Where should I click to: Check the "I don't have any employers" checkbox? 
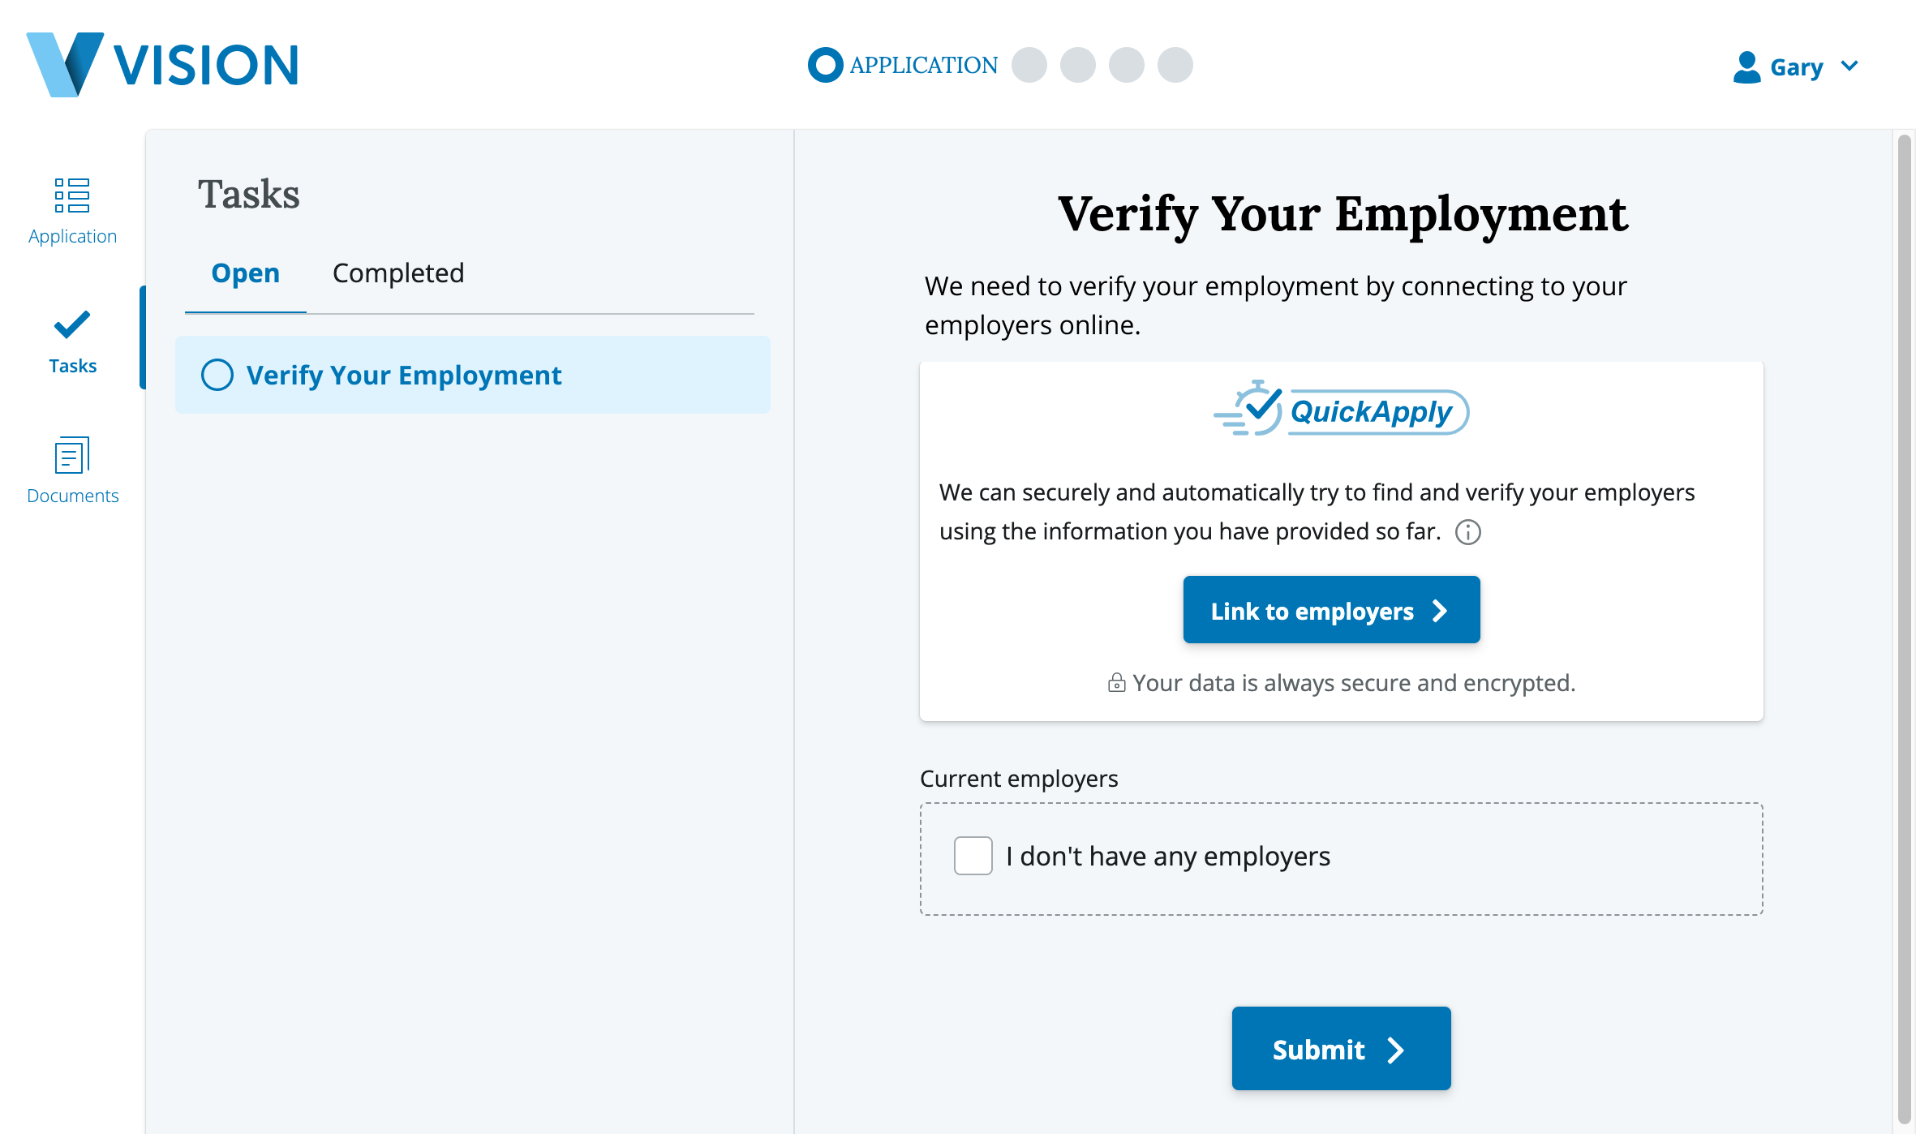(973, 856)
